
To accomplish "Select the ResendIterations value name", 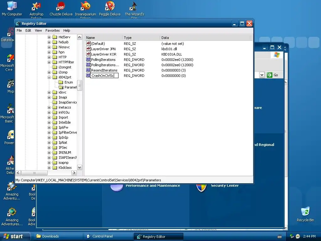I will (x=104, y=70).
